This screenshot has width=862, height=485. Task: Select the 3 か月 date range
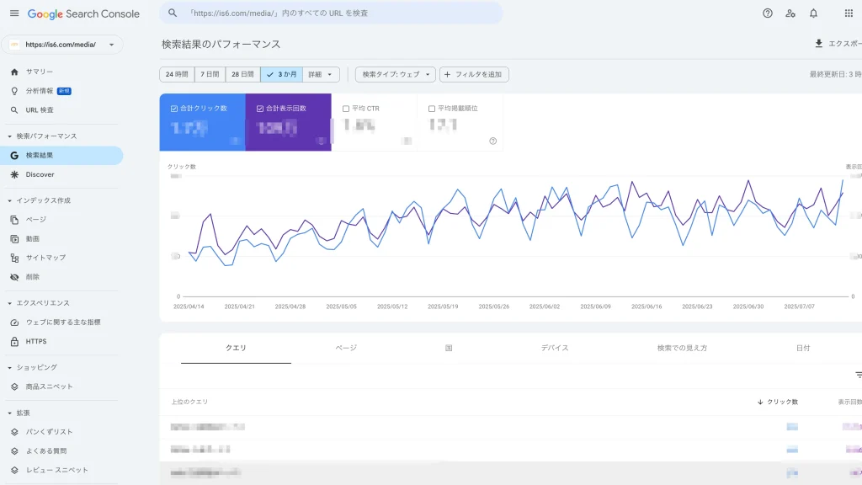click(281, 74)
